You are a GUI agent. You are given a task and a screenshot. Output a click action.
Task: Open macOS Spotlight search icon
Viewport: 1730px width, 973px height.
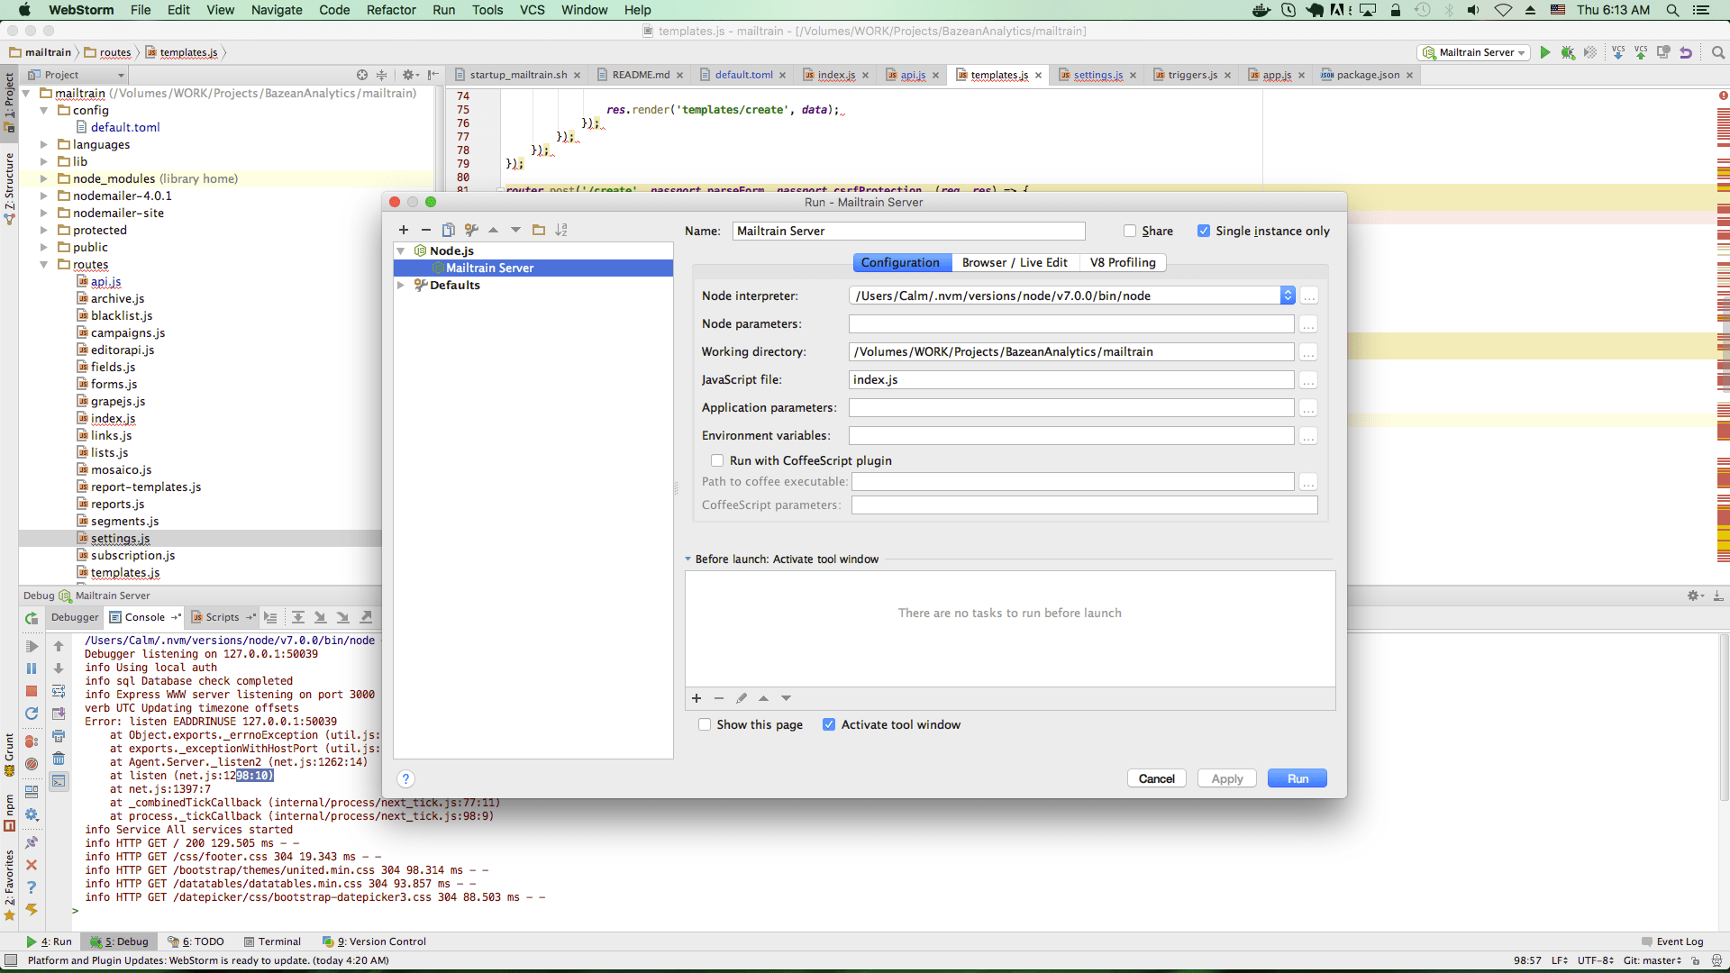[x=1672, y=10]
